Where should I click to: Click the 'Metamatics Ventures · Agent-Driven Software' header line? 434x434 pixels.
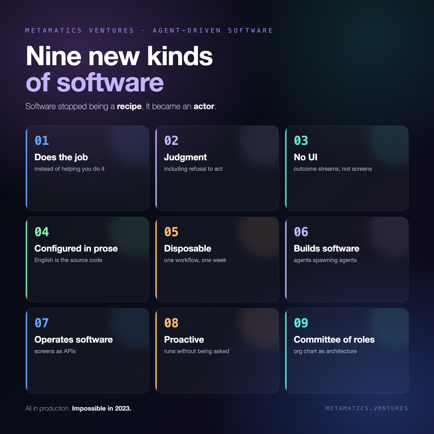[149, 30]
